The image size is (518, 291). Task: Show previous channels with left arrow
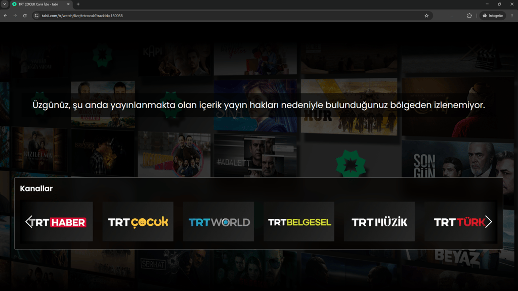[x=29, y=222]
